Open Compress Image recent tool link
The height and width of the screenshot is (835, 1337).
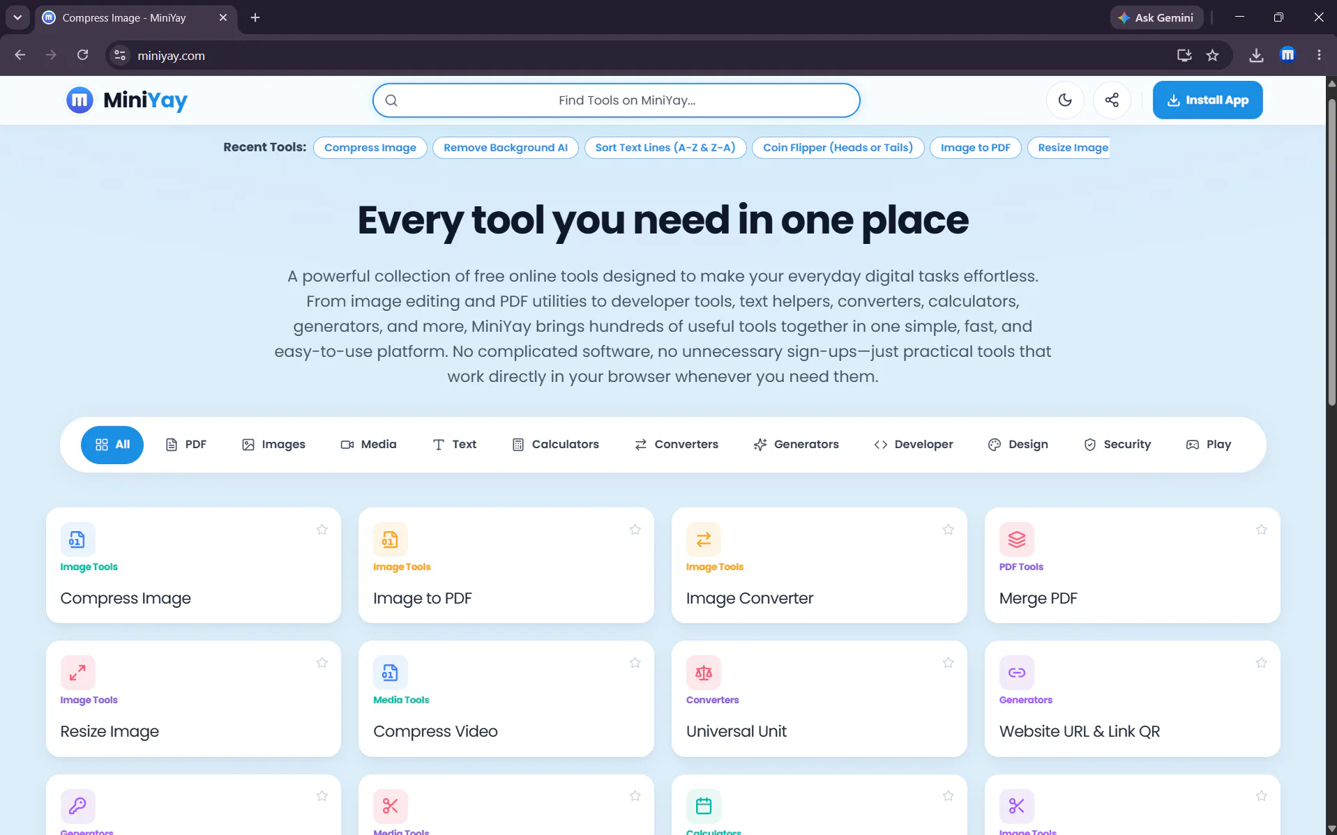click(x=370, y=147)
